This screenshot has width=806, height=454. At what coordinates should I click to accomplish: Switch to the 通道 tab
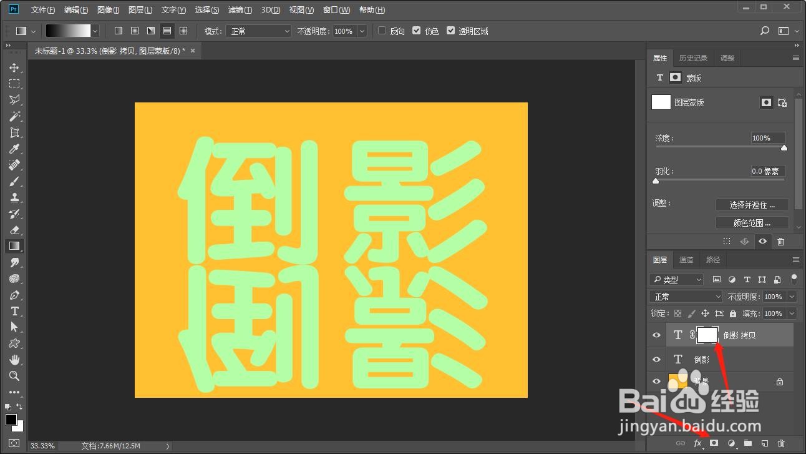[x=686, y=260]
